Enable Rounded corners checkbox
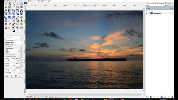The height and width of the screenshot is (100, 178). (x=5, y=54)
